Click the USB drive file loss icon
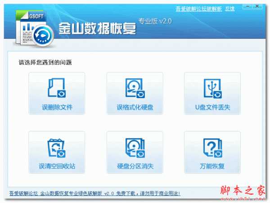This screenshot has height=203, width=270. pyautogui.click(x=213, y=89)
